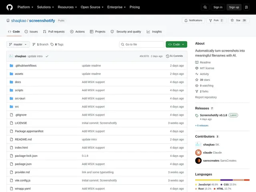The width and height of the screenshot is (256, 192).
Task: Click the commit status checkmark icon
Action: click(x=47, y=56)
